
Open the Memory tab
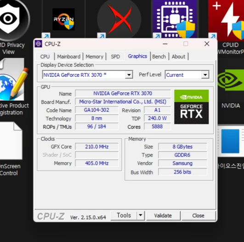coord(95,56)
